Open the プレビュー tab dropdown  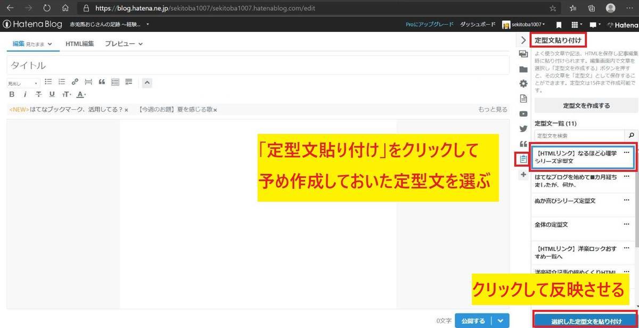pyautogui.click(x=124, y=44)
